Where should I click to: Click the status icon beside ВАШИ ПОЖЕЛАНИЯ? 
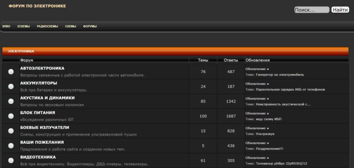click(11, 146)
